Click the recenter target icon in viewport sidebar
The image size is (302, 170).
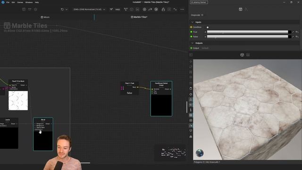191,94
